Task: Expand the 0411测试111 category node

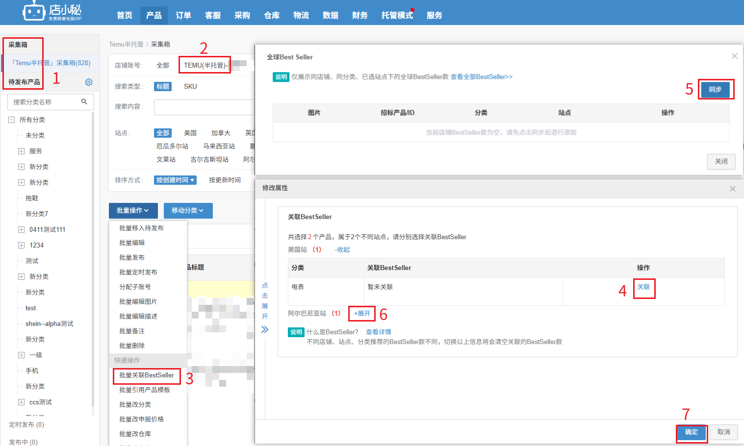Action: pos(21,229)
